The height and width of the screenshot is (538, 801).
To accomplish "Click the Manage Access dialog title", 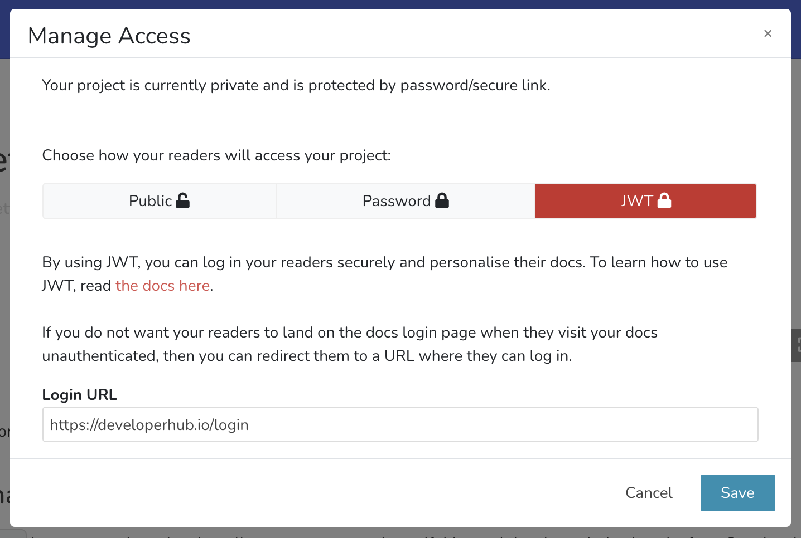I will (x=109, y=36).
